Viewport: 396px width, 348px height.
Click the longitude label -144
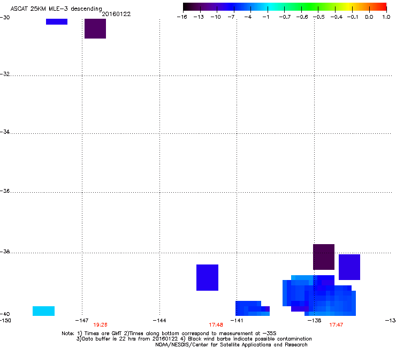point(159,321)
